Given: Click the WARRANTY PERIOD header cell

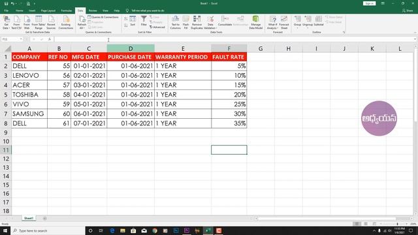Looking at the screenshot, I should pyautogui.click(x=183, y=57).
